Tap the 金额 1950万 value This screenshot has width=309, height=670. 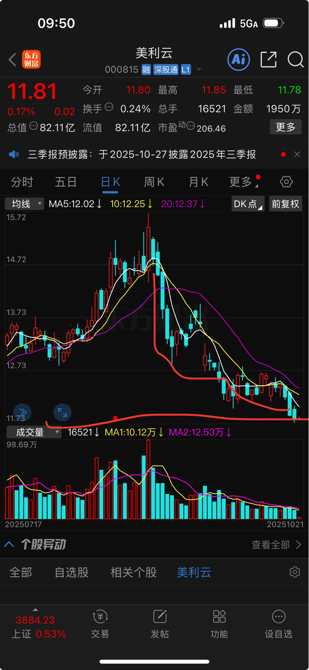click(284, 109)
